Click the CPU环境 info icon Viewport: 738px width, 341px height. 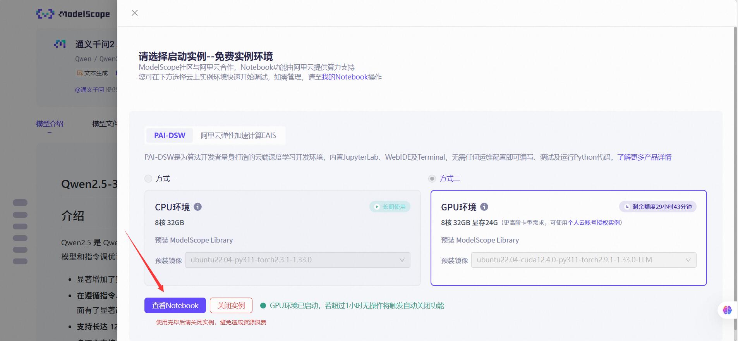point(197,207)
